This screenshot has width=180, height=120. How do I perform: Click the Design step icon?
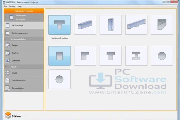point(7,45)
